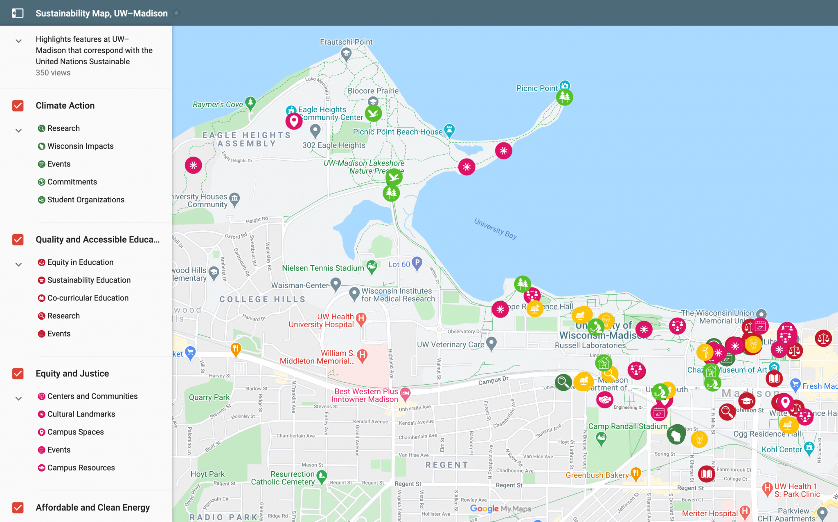
Task: Collapse the Equity and Justice items
Action: point(18,399)
